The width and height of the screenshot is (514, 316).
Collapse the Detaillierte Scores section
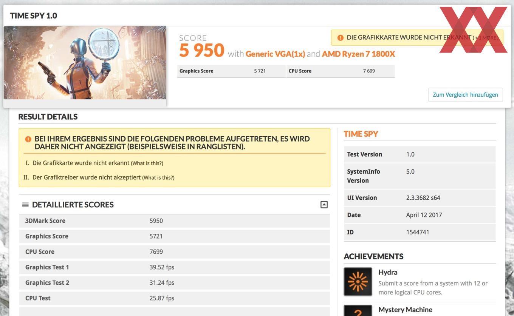[324, 205]
